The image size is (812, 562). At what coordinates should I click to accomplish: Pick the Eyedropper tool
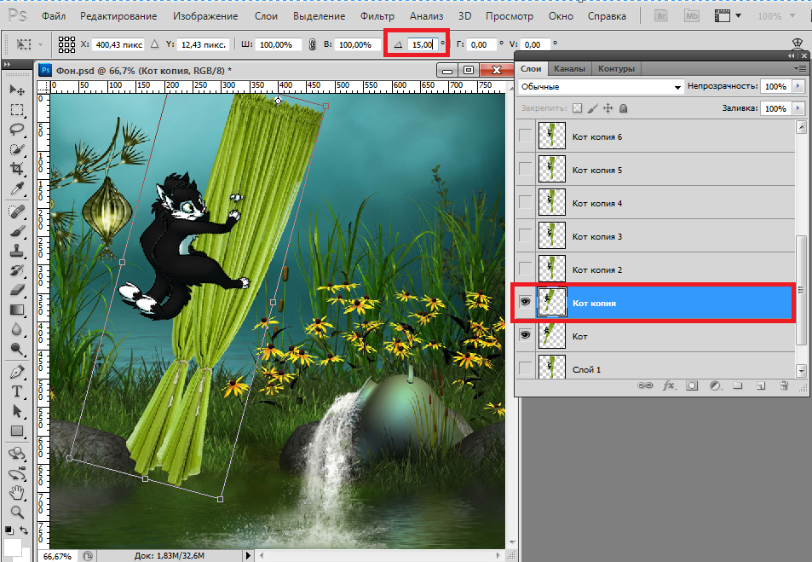pos(17,189)
